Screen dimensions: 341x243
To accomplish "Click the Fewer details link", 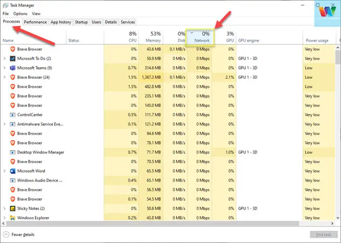I will [23, 234].
